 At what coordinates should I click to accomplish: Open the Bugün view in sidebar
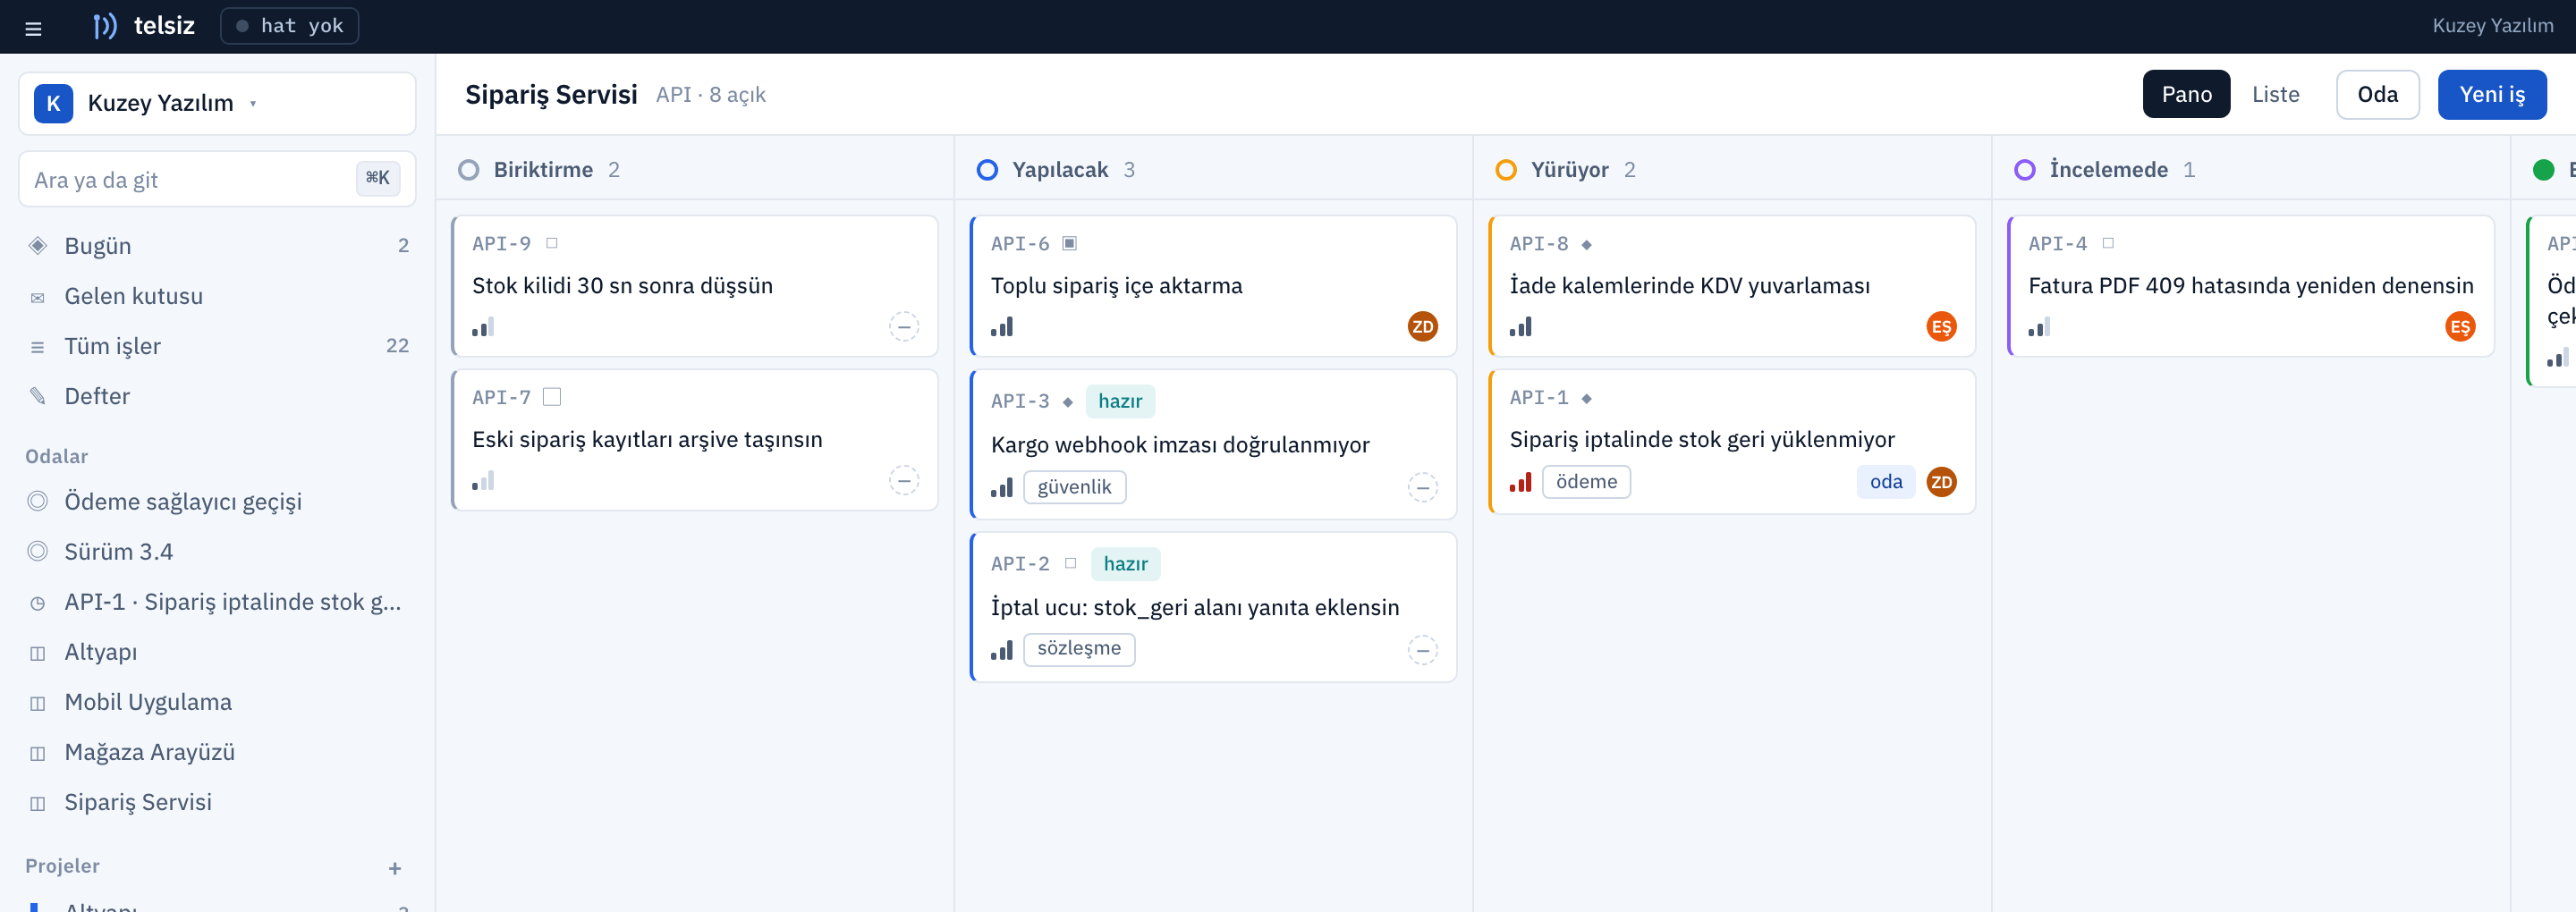pyautogui.click(x=218, y=246)
